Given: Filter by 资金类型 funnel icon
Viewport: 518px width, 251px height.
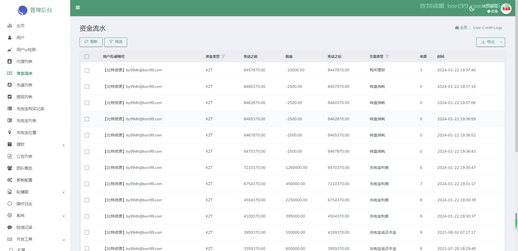Looking at the screenshot, I should click(x=223, y=56).
